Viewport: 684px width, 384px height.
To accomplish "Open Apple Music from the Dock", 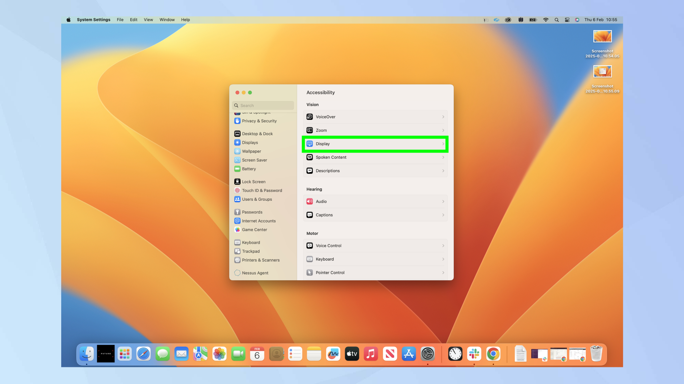I will coord(370,354).
